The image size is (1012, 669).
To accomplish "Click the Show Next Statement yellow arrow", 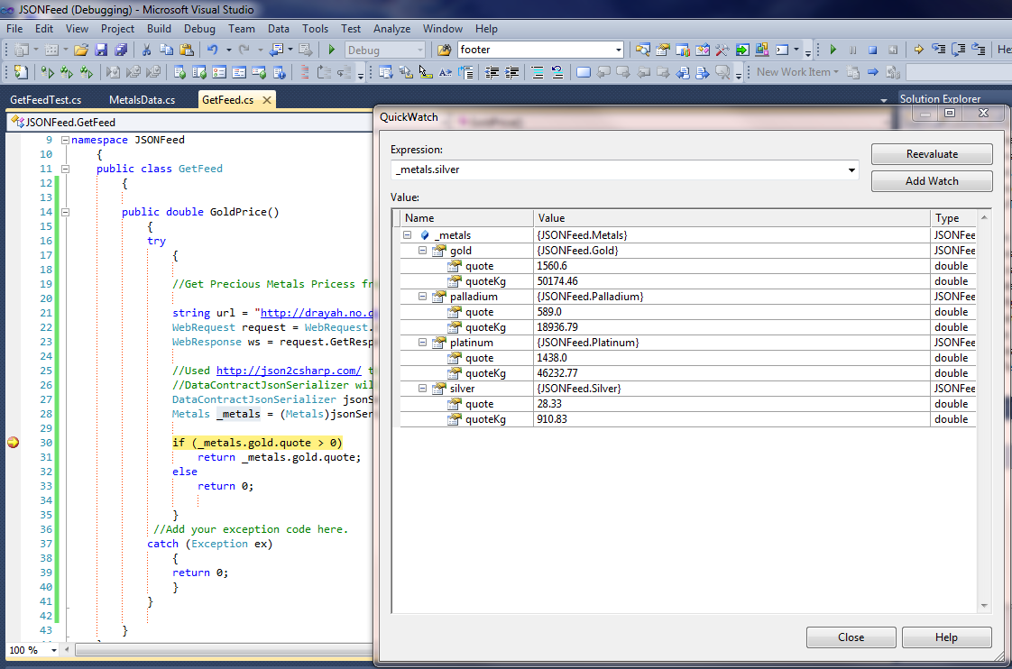I will [918, 50].
